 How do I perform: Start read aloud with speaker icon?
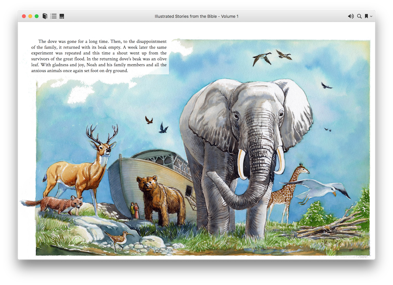point(351,16)
